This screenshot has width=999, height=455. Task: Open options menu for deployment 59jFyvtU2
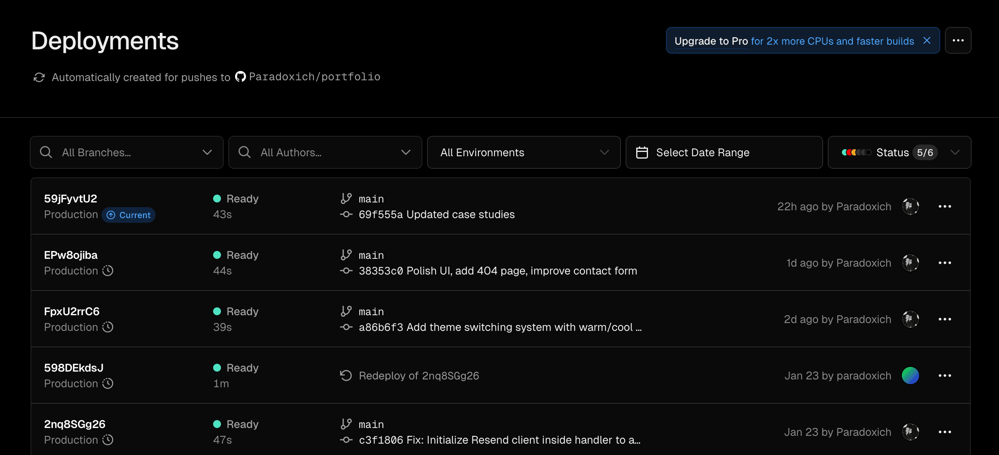tap(945, 206)
